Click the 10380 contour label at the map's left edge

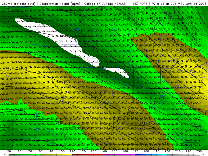[8, 32]
